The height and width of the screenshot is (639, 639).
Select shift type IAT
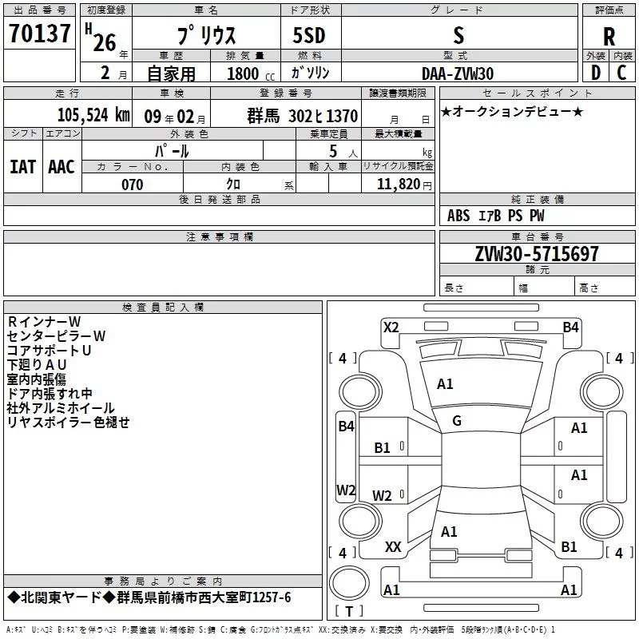pos(22,167)
